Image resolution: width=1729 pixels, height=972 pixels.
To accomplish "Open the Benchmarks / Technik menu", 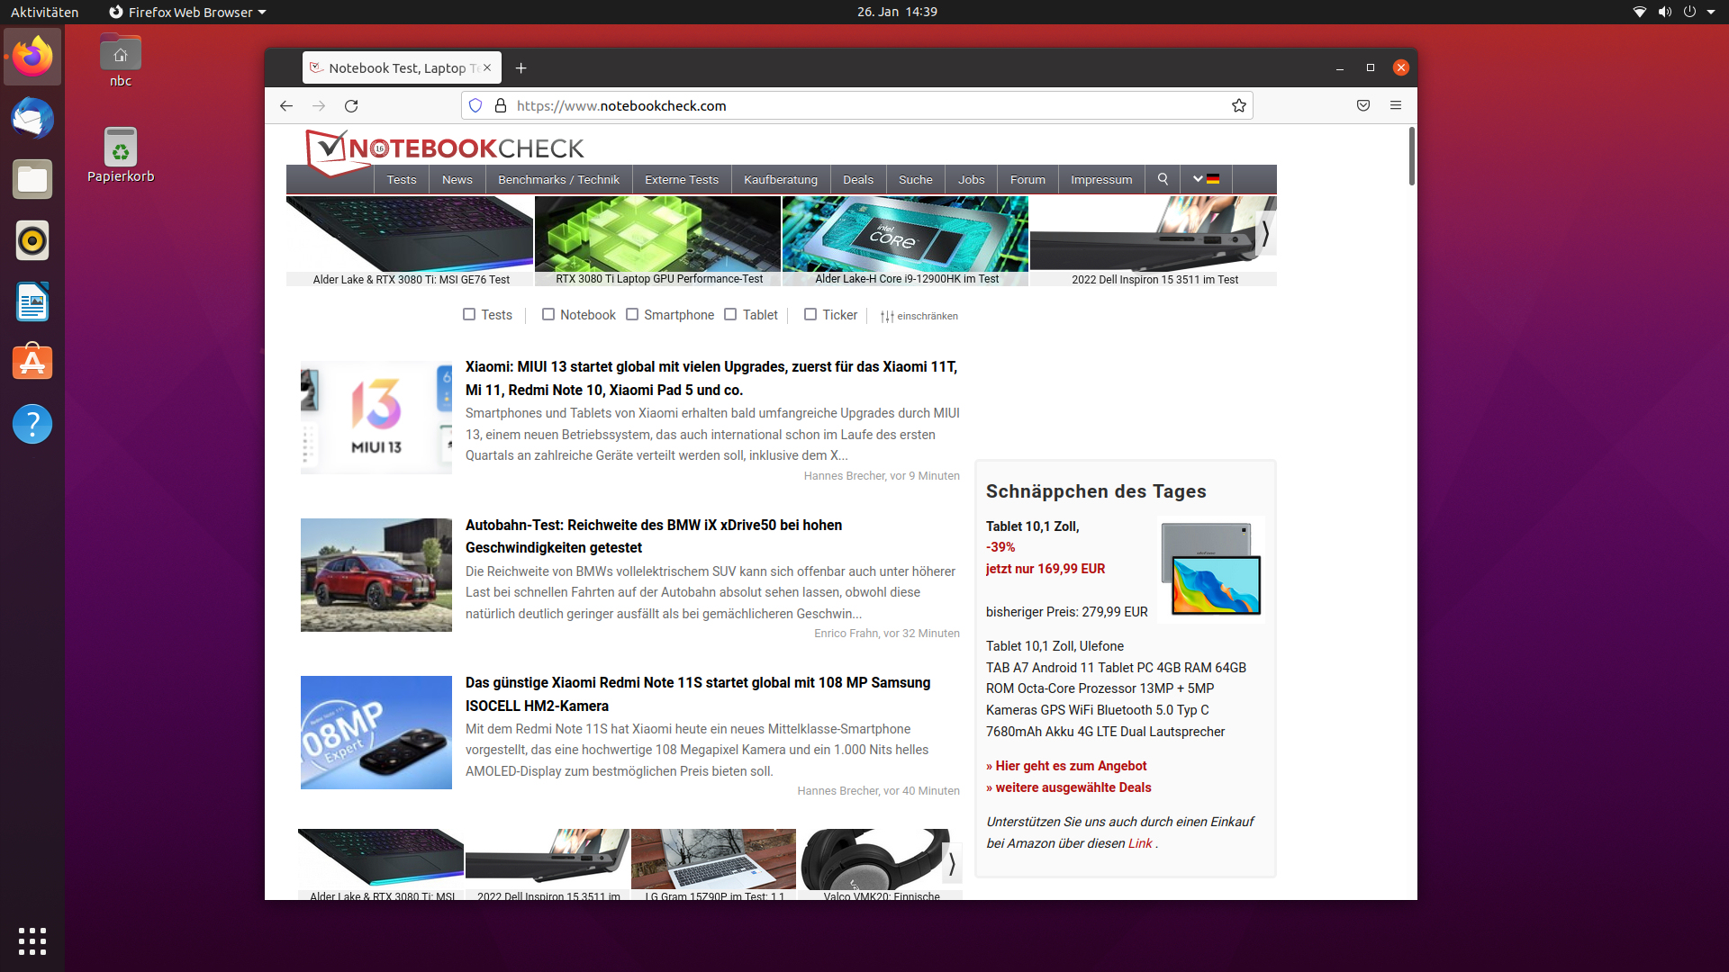I will [558, 180].
